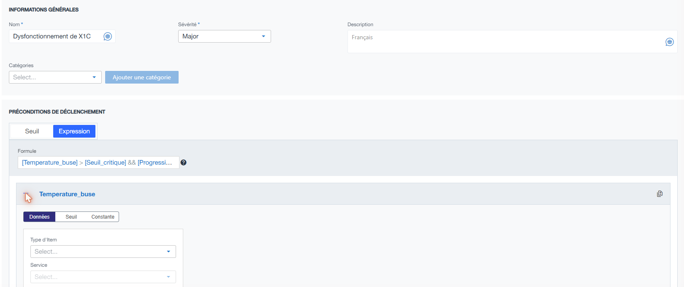684x287 pixels.
Task: Collapse the Temperature_buse section with the minus icon
Action: [x=27, y=195]
